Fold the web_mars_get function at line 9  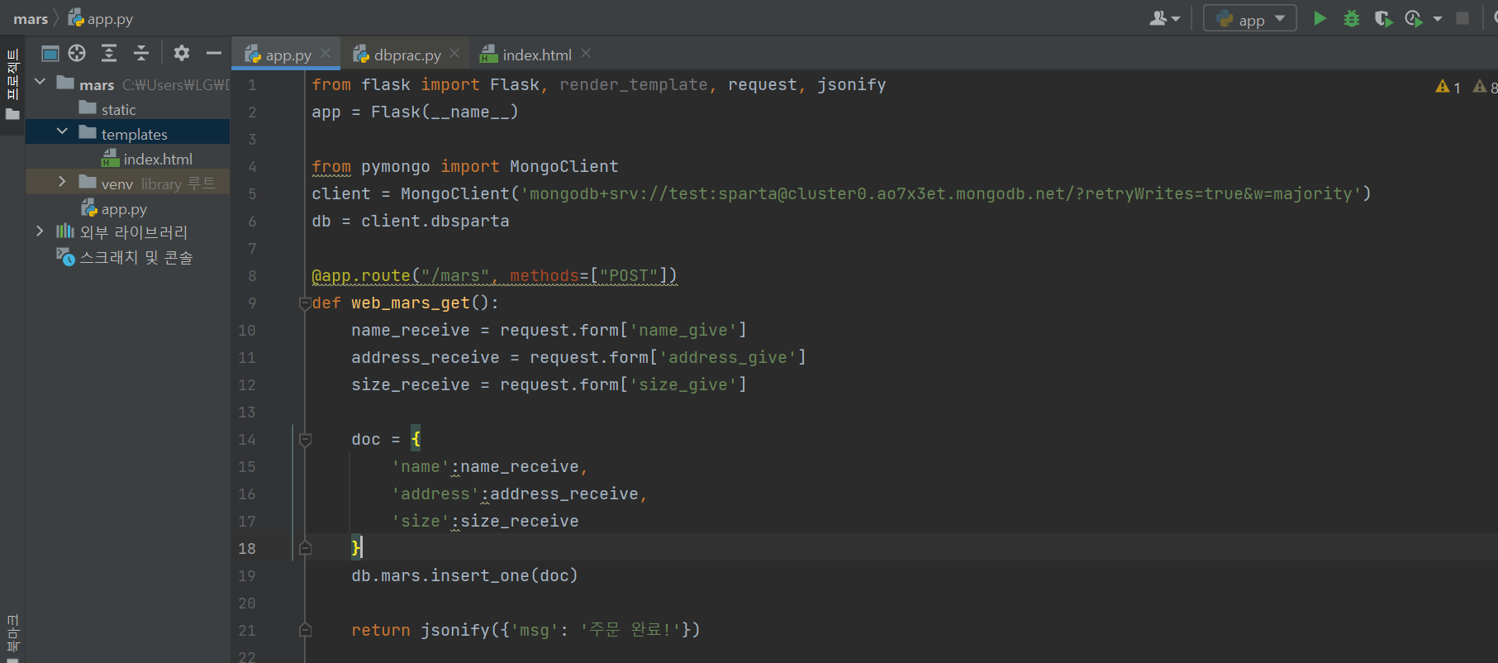[x=305, y=303]
